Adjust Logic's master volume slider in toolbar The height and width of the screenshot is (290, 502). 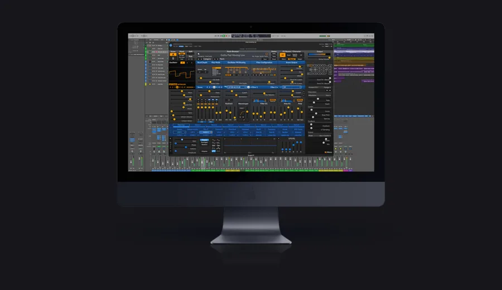tap(324, 36)
